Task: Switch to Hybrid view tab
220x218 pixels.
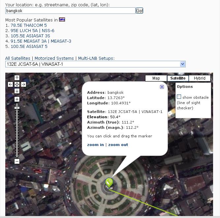Action: pos(200,78)
